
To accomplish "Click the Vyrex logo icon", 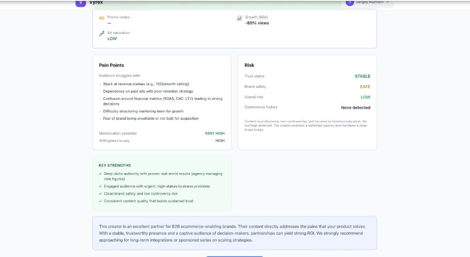I will click(x=80, y=3).
